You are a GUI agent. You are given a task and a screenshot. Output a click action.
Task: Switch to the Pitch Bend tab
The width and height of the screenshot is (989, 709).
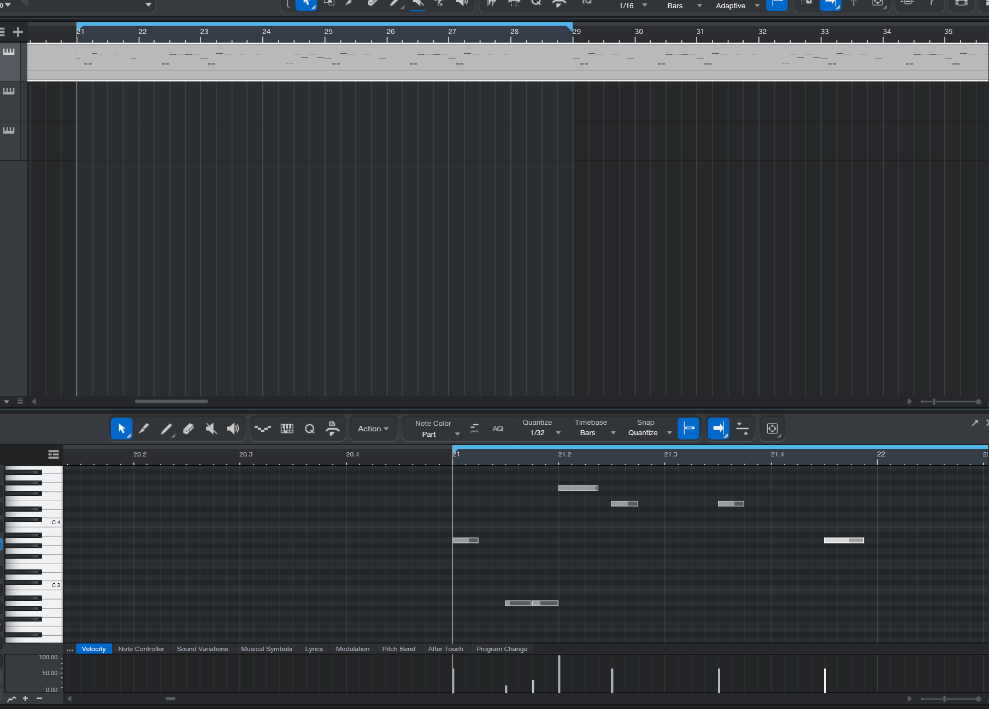tap(399, 649)
